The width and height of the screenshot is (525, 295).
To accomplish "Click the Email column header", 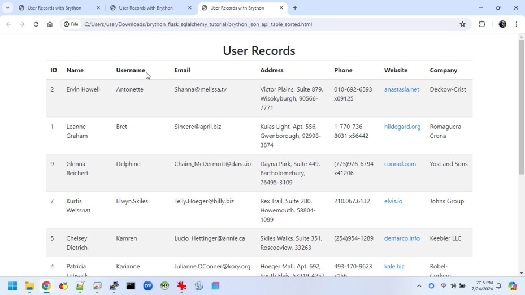I will pos(182,70).
